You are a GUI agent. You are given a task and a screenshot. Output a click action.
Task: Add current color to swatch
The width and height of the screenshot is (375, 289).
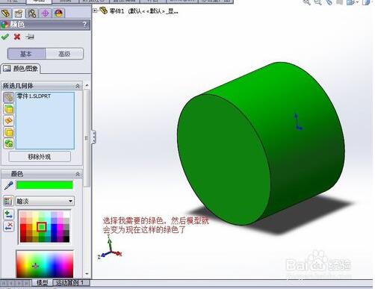(8, 214)
